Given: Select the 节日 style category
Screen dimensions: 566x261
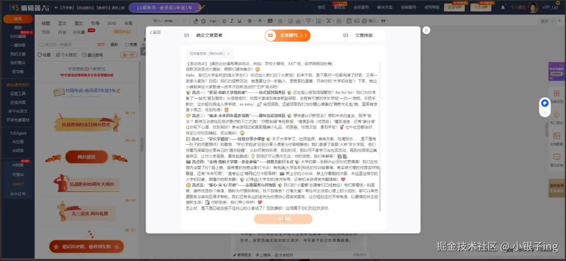Looking at the screenshot, I should pos(46,32).
